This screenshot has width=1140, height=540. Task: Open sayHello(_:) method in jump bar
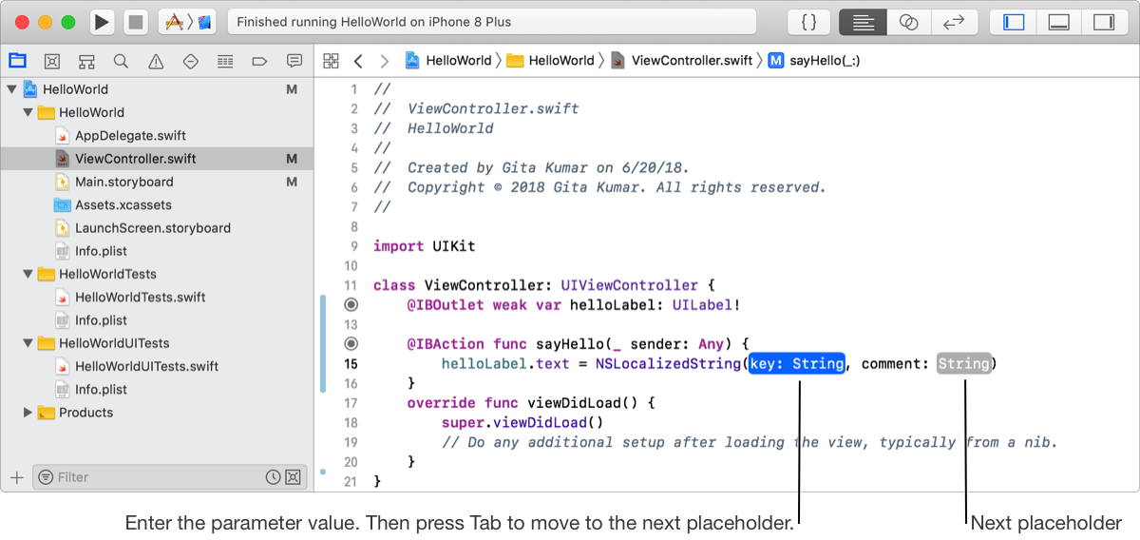click(x=814, y=61)
